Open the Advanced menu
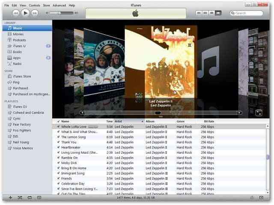Image resolution: width=274 pixels, height=205 pixels. click(x=59, y=6)
